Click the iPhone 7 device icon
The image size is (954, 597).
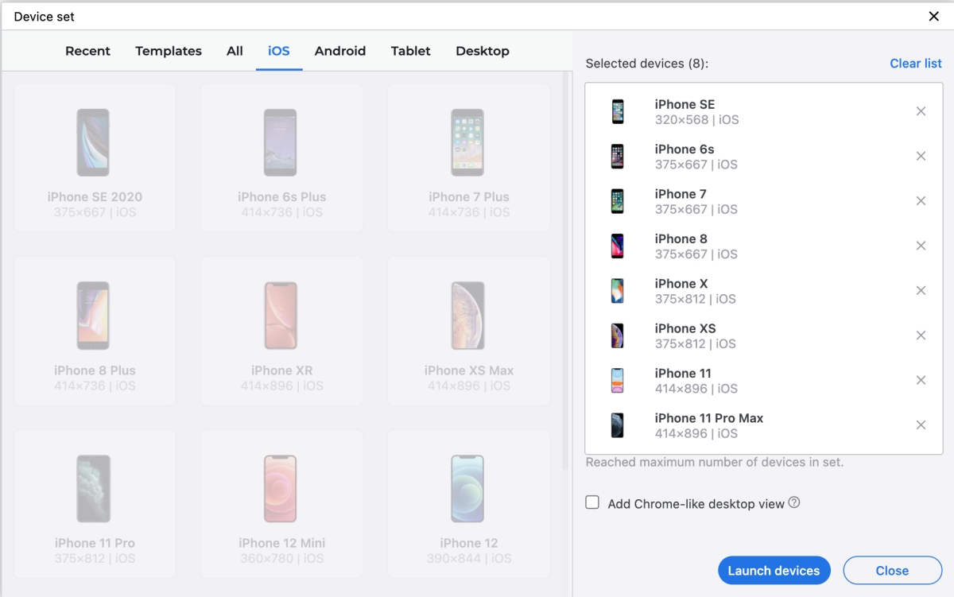click(618, 201)
